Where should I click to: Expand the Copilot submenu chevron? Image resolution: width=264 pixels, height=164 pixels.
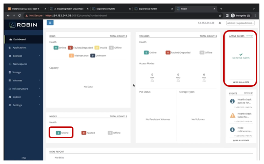click(39, 97)
